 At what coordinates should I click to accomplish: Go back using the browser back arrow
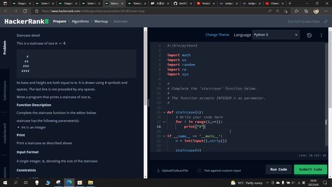(x=6, y=11)
